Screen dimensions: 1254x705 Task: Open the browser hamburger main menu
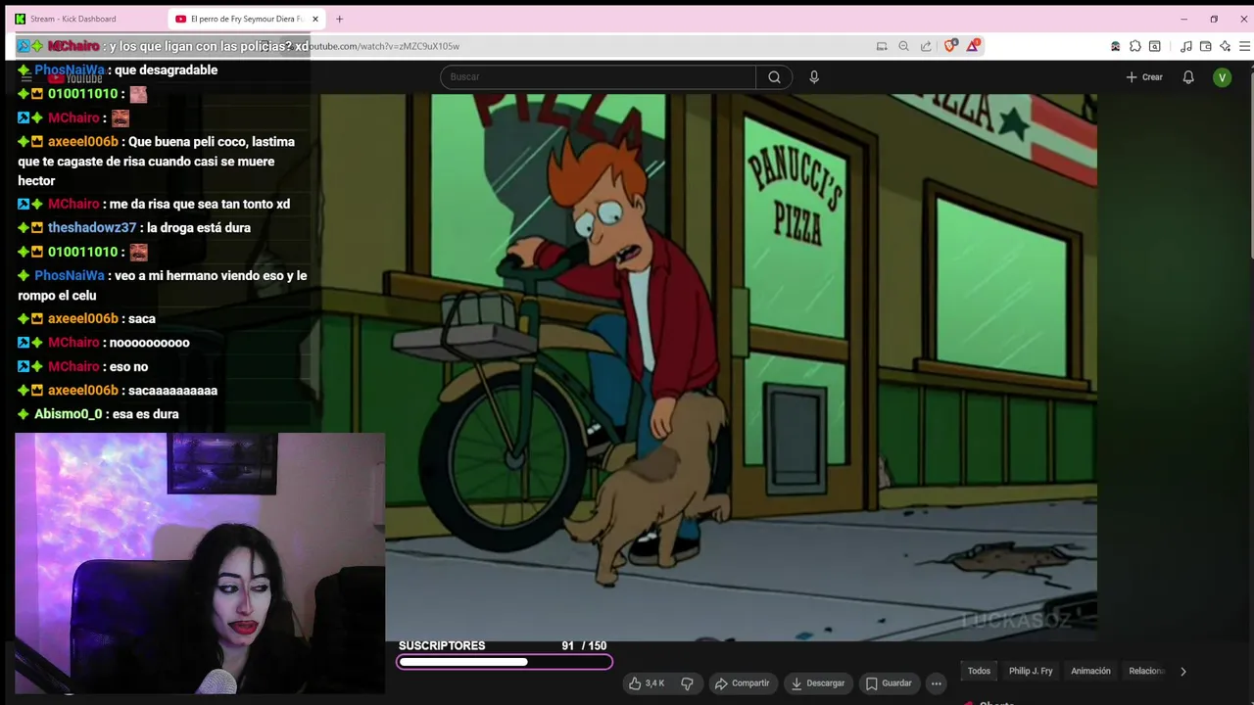[1244, 46]
